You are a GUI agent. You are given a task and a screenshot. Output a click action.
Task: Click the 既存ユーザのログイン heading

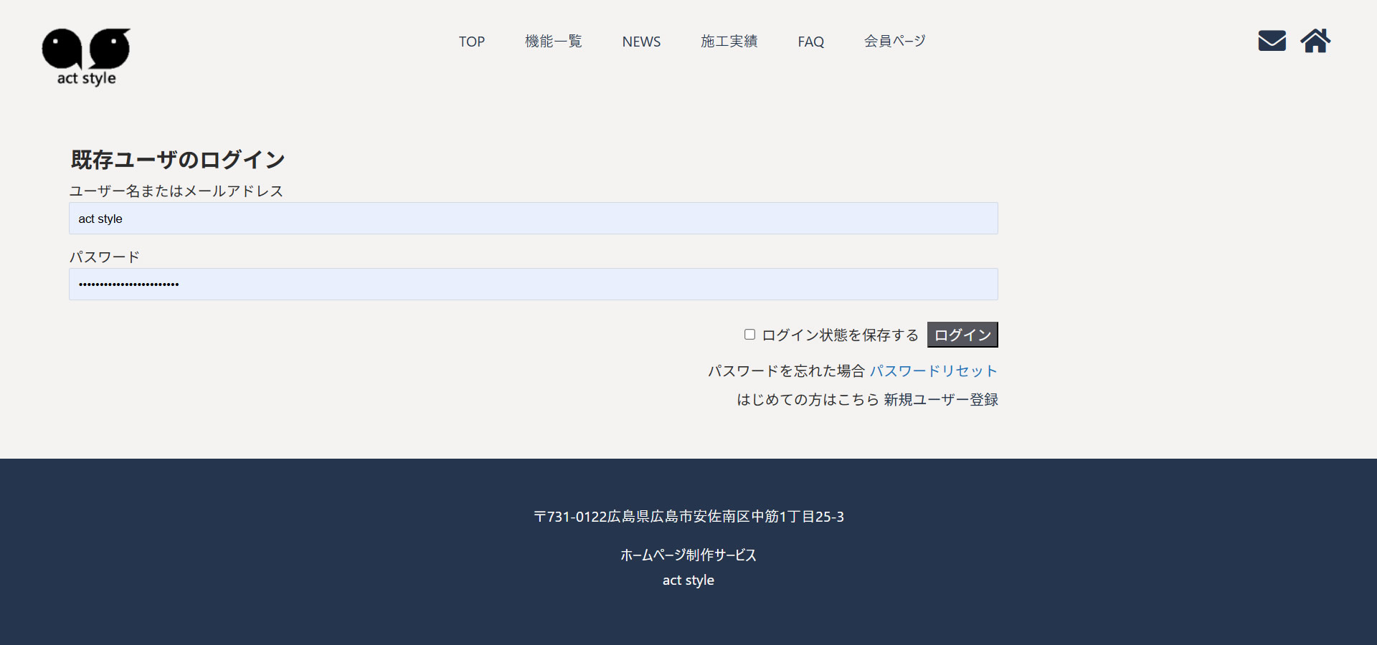[178, 160]
